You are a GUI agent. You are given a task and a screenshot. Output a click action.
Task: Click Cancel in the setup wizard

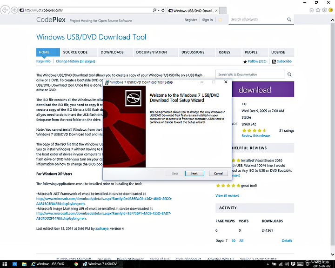tap(218, 174)
